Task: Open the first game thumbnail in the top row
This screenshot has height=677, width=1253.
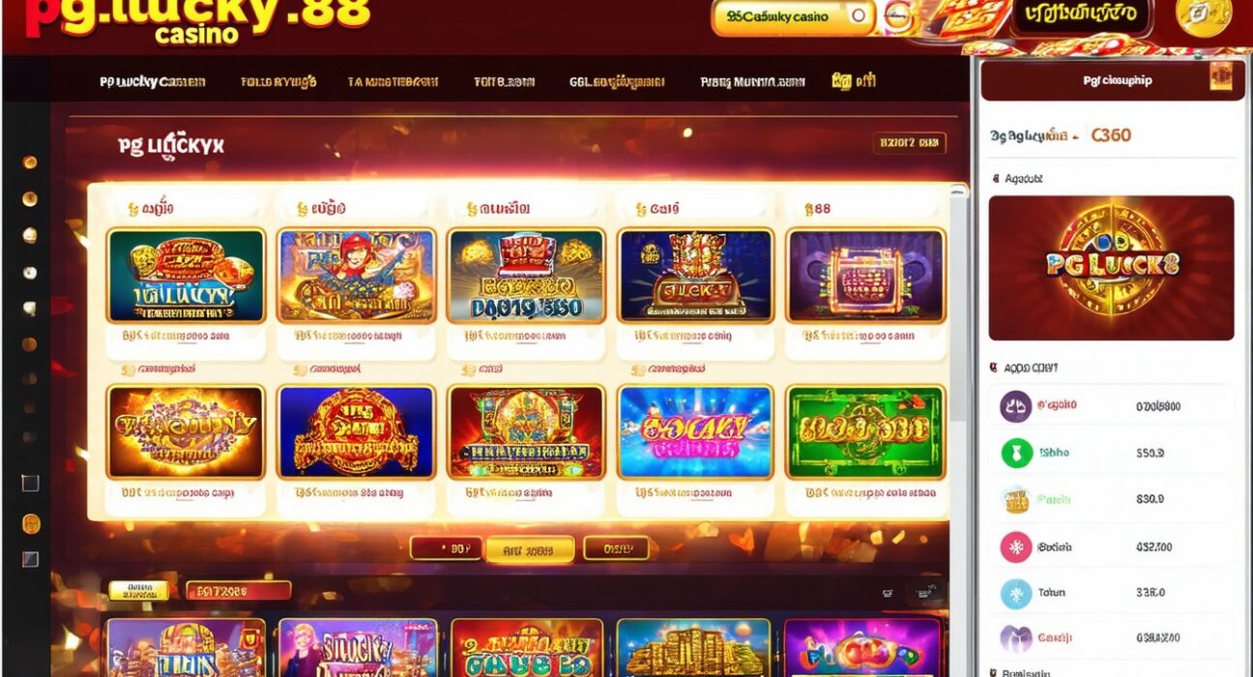Action: tap(186, 276)
